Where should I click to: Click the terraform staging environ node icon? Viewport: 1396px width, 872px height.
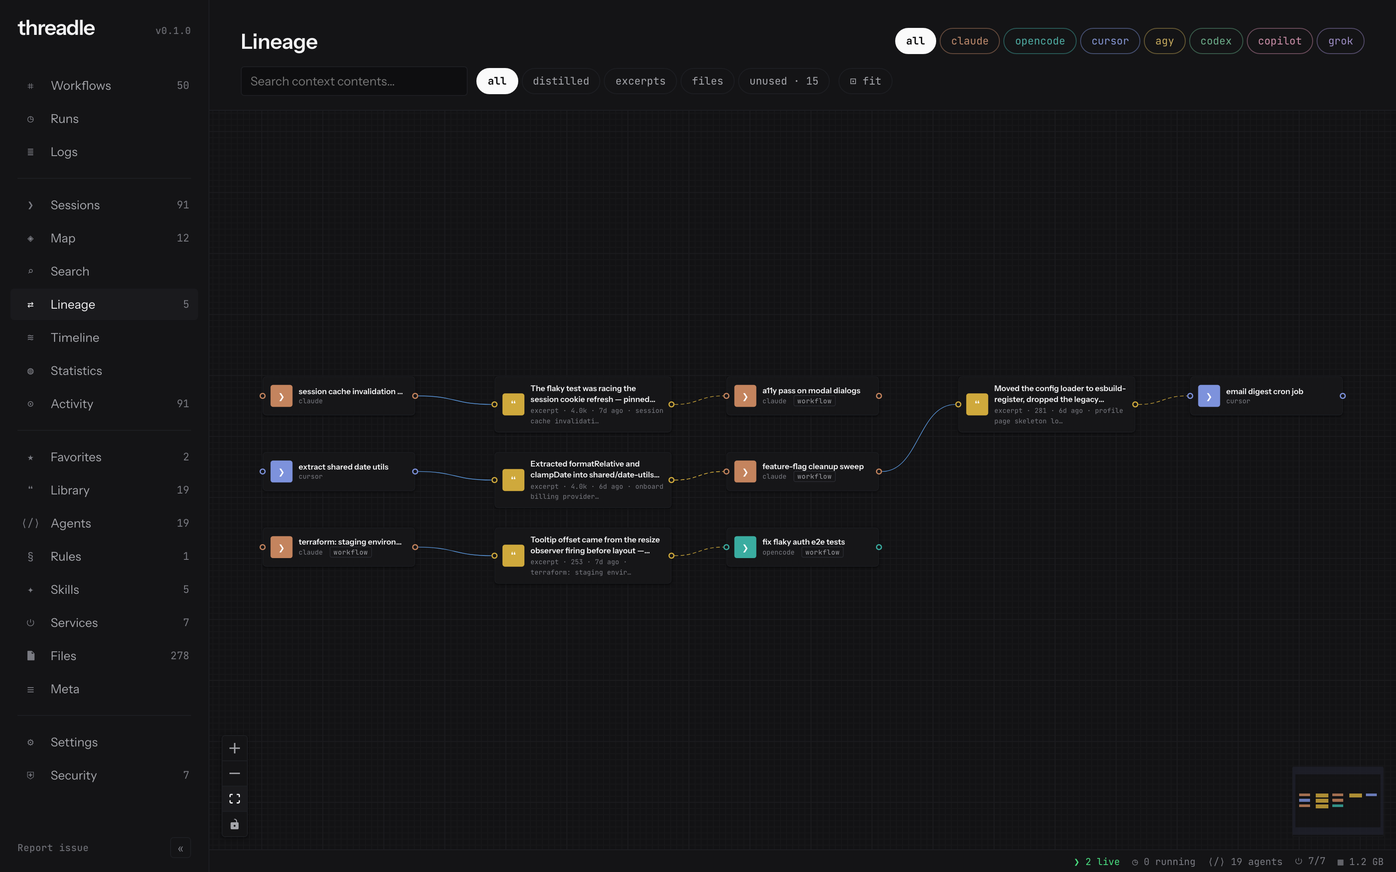[x=281, y=547]
